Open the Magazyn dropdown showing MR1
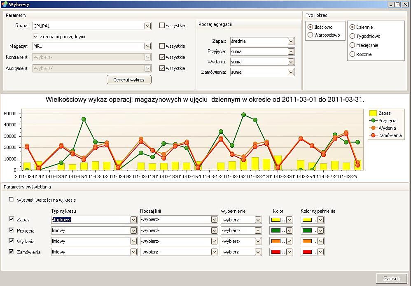411x286 pixels. 147,46
